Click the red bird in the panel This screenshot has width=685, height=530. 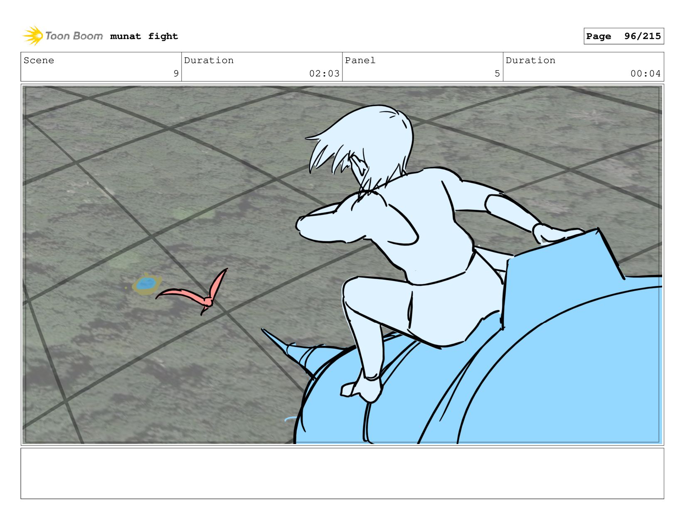pyautogui.click(x=192, y=292)
